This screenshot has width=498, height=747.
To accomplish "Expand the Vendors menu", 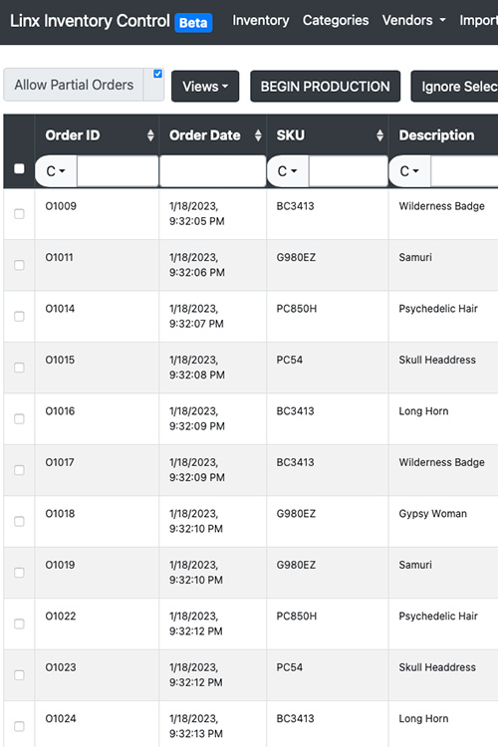I will (413, 21).
